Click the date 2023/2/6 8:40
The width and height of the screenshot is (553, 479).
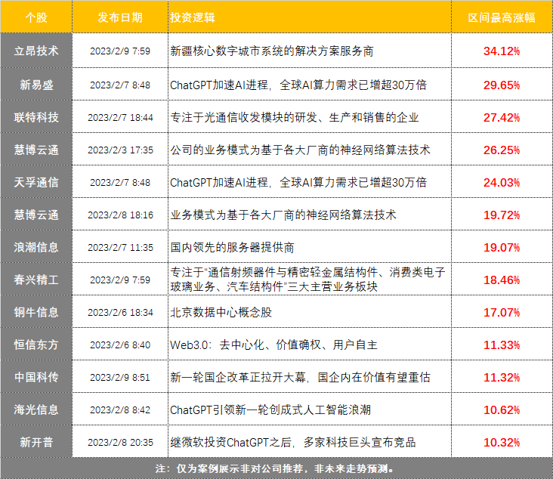[120, 345]
